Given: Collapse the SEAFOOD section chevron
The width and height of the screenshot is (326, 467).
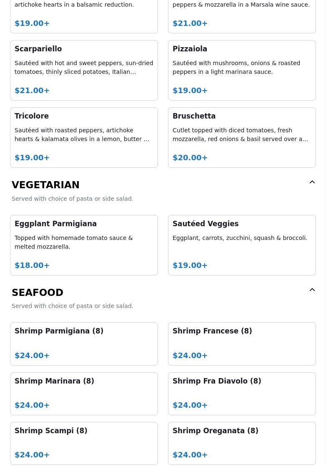Looking at the screenshot, I should click(312, 290).
